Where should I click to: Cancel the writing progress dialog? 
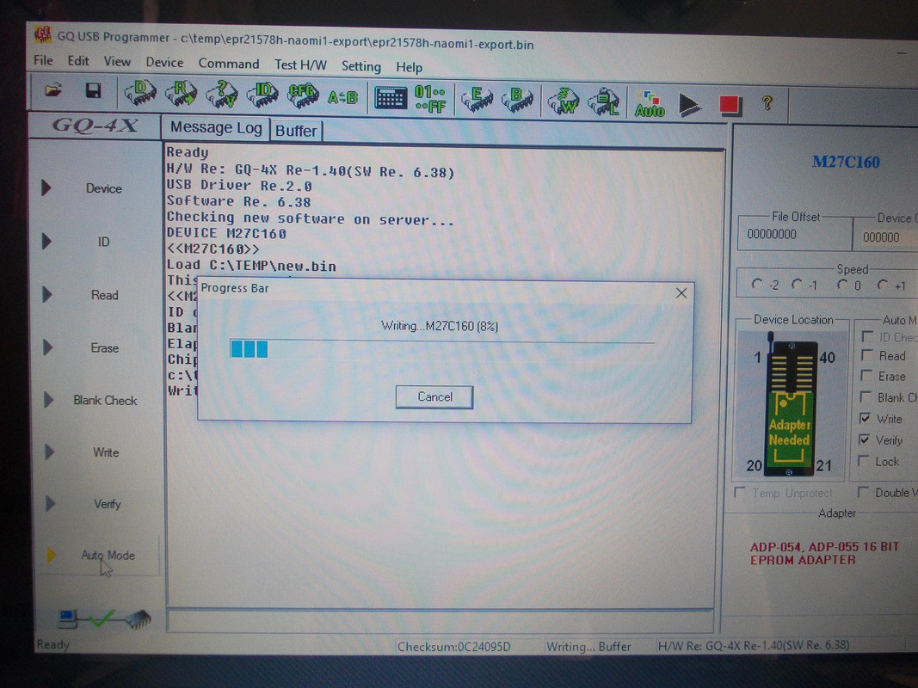(434, 396)
